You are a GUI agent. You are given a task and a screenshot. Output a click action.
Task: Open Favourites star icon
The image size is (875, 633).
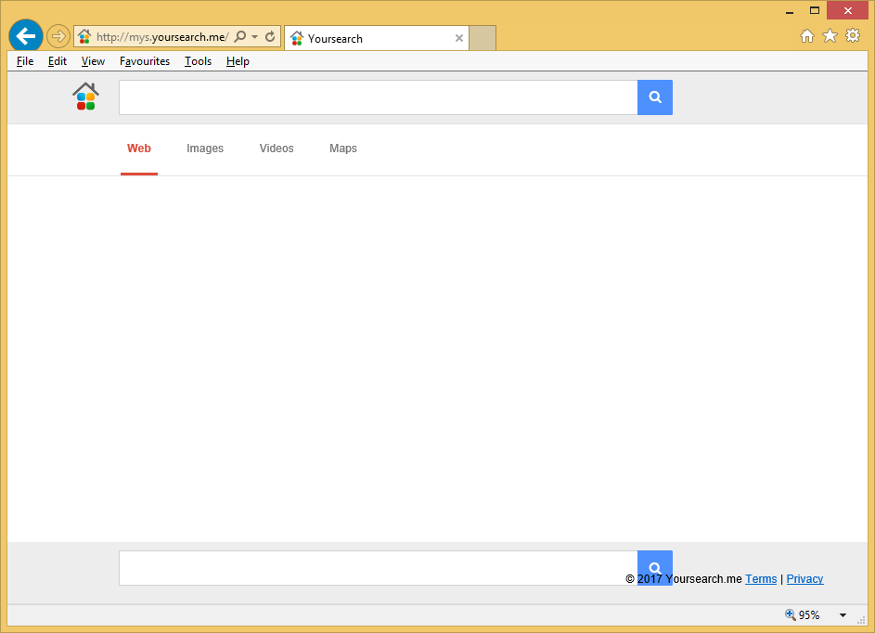click(x=830, y=36)
